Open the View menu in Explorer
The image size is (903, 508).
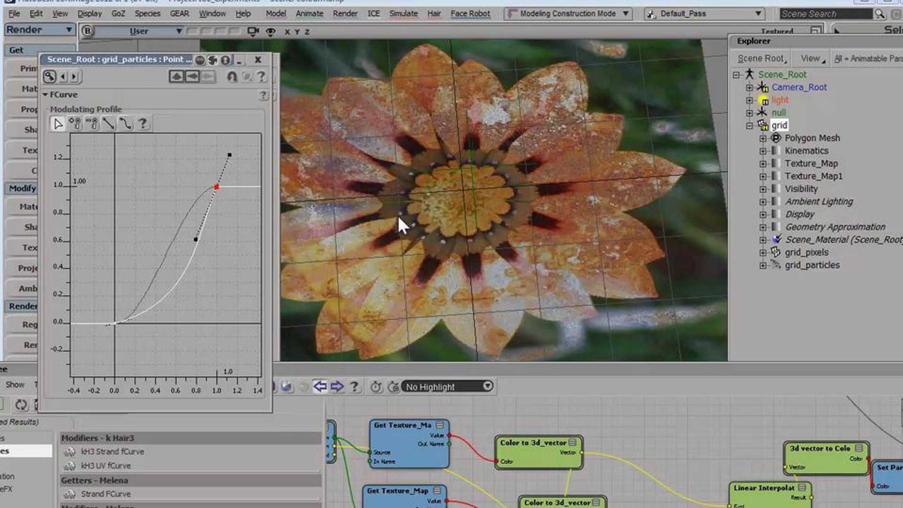[813, 59]
